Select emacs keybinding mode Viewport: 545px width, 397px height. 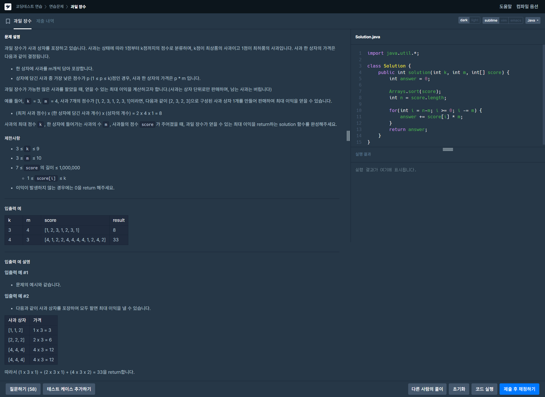click(x=515, y=20)
